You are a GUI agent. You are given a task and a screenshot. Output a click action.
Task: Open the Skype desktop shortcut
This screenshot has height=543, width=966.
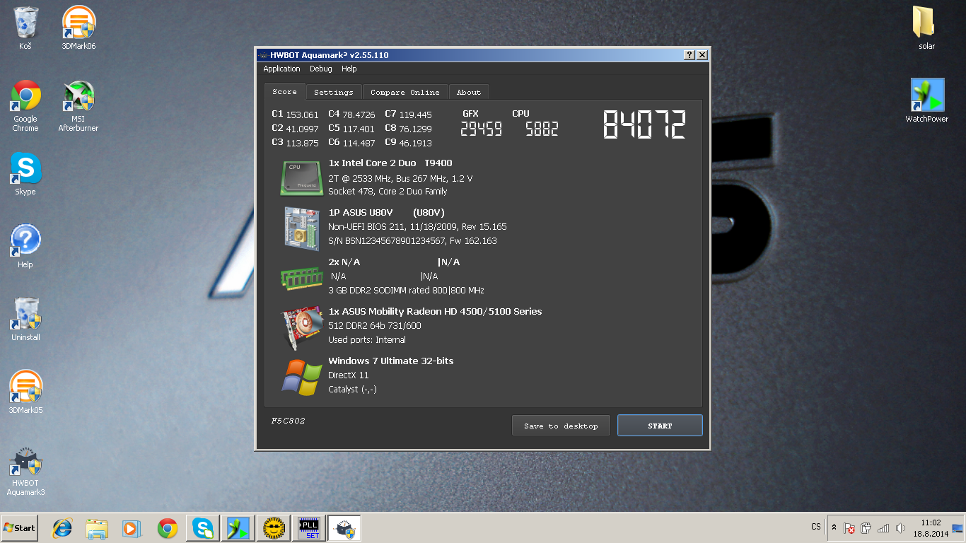(x=25, y=174)
